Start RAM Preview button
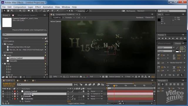This screenshot has width=188, height=106. (185, 39)
